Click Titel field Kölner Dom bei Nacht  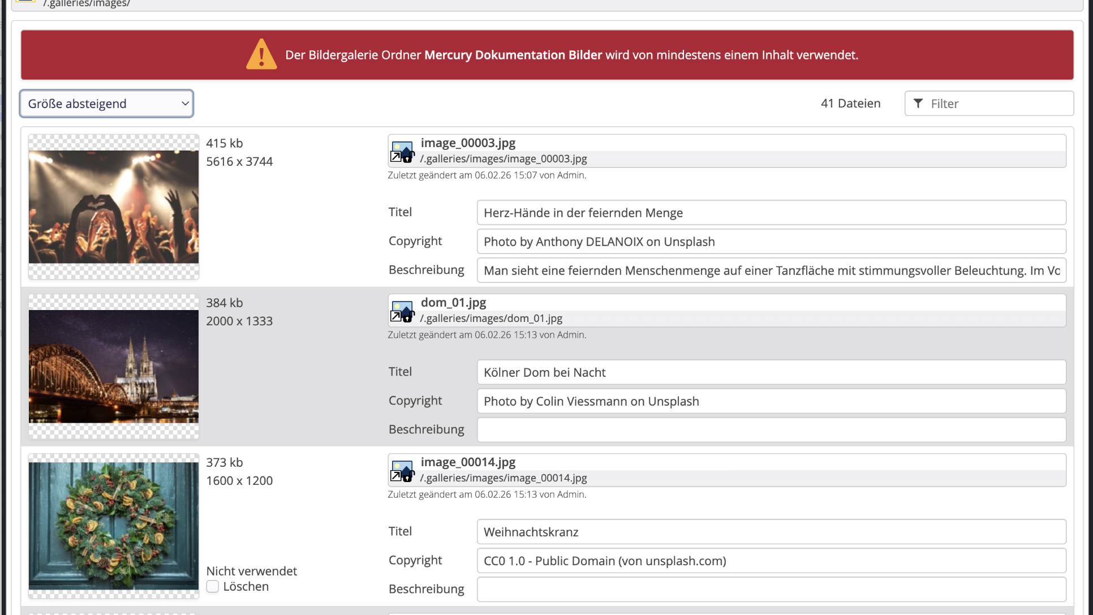[771, 372]
